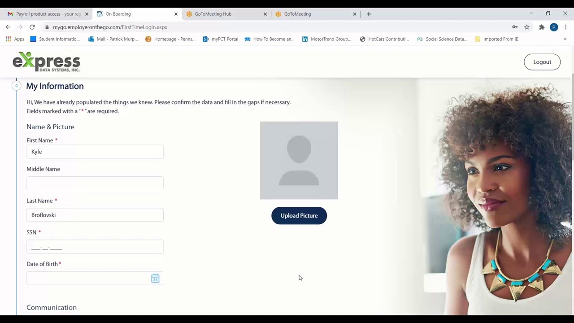
Task: Bookmark this page with the star icon
Action: point(527,27)
